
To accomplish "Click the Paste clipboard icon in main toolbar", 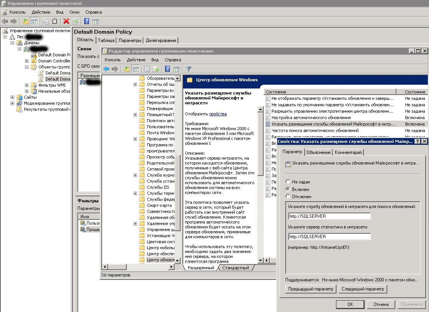I will coord(55,22).
